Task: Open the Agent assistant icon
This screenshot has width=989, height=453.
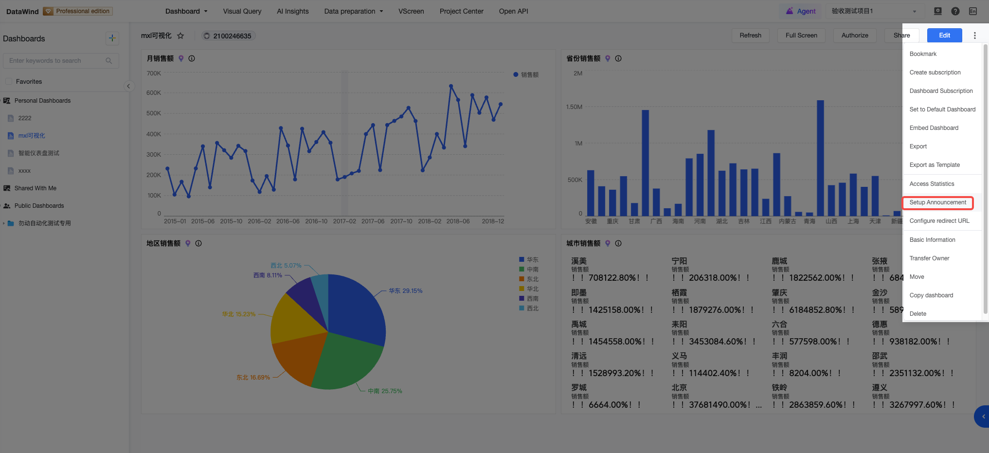Action: [x=800, y=11]
